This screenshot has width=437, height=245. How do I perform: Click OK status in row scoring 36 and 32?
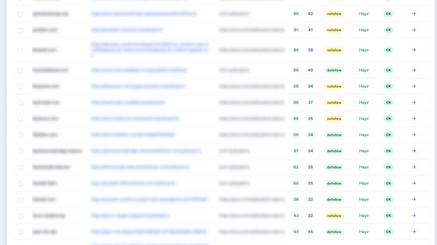[389, 199]
